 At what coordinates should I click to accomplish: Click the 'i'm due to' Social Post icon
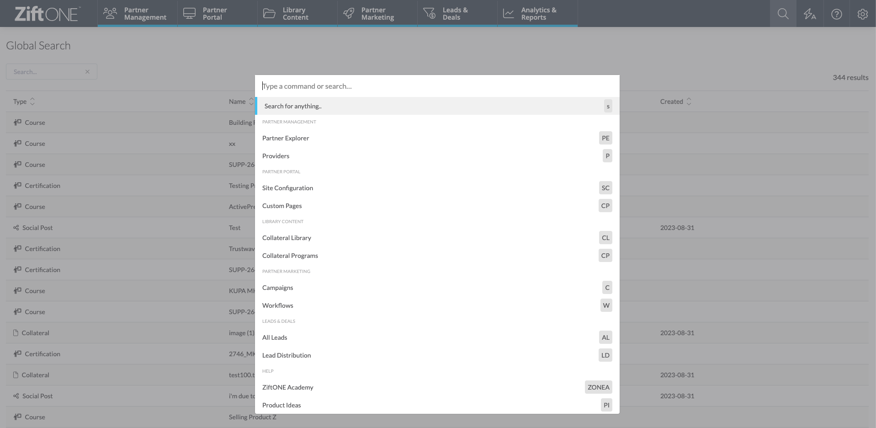tap(16, 396)
